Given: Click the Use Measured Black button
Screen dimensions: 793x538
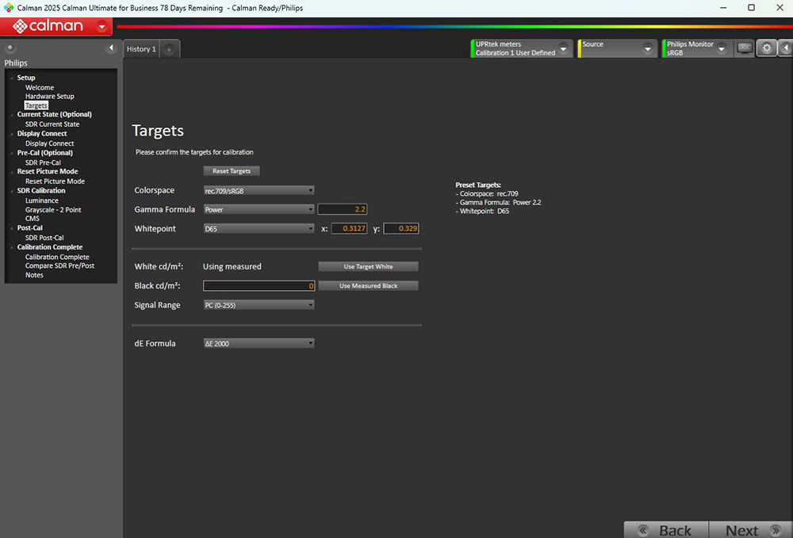Looking at the screenshot, I should [368, 286].
